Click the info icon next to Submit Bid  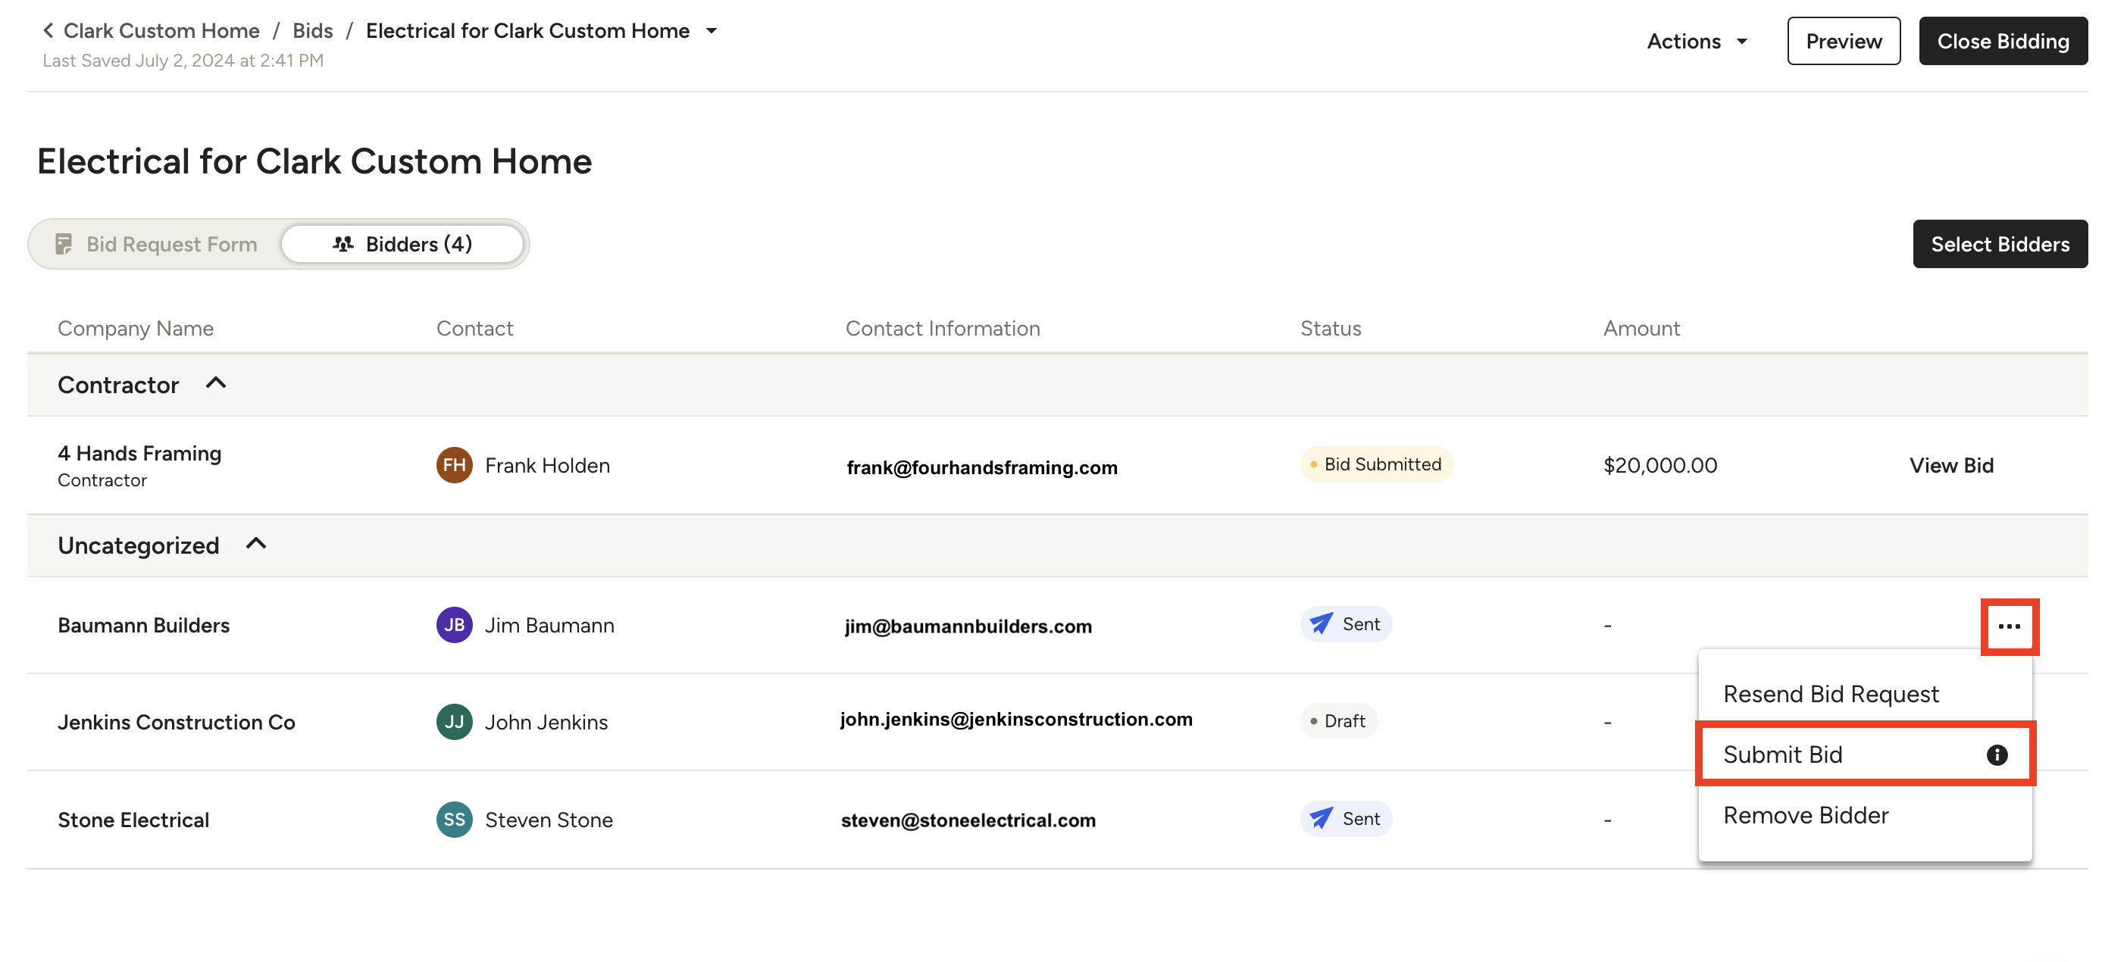click(1996, 754)
